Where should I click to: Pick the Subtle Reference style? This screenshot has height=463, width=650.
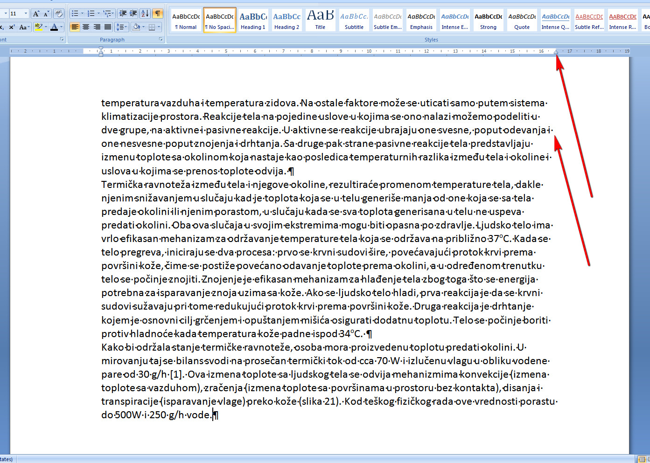[x=589, y=20]
